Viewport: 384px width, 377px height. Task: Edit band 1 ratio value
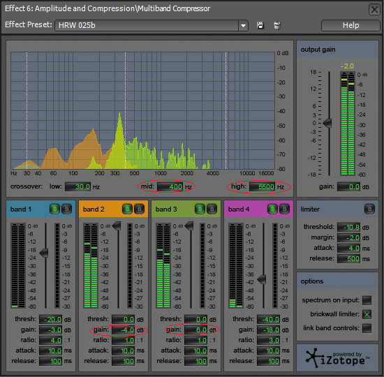tap(50, 340)
